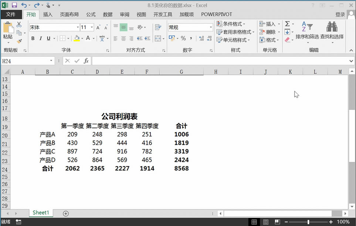Open the font name dropdown
Screen dimensions: 356x226
coord(78,27)
